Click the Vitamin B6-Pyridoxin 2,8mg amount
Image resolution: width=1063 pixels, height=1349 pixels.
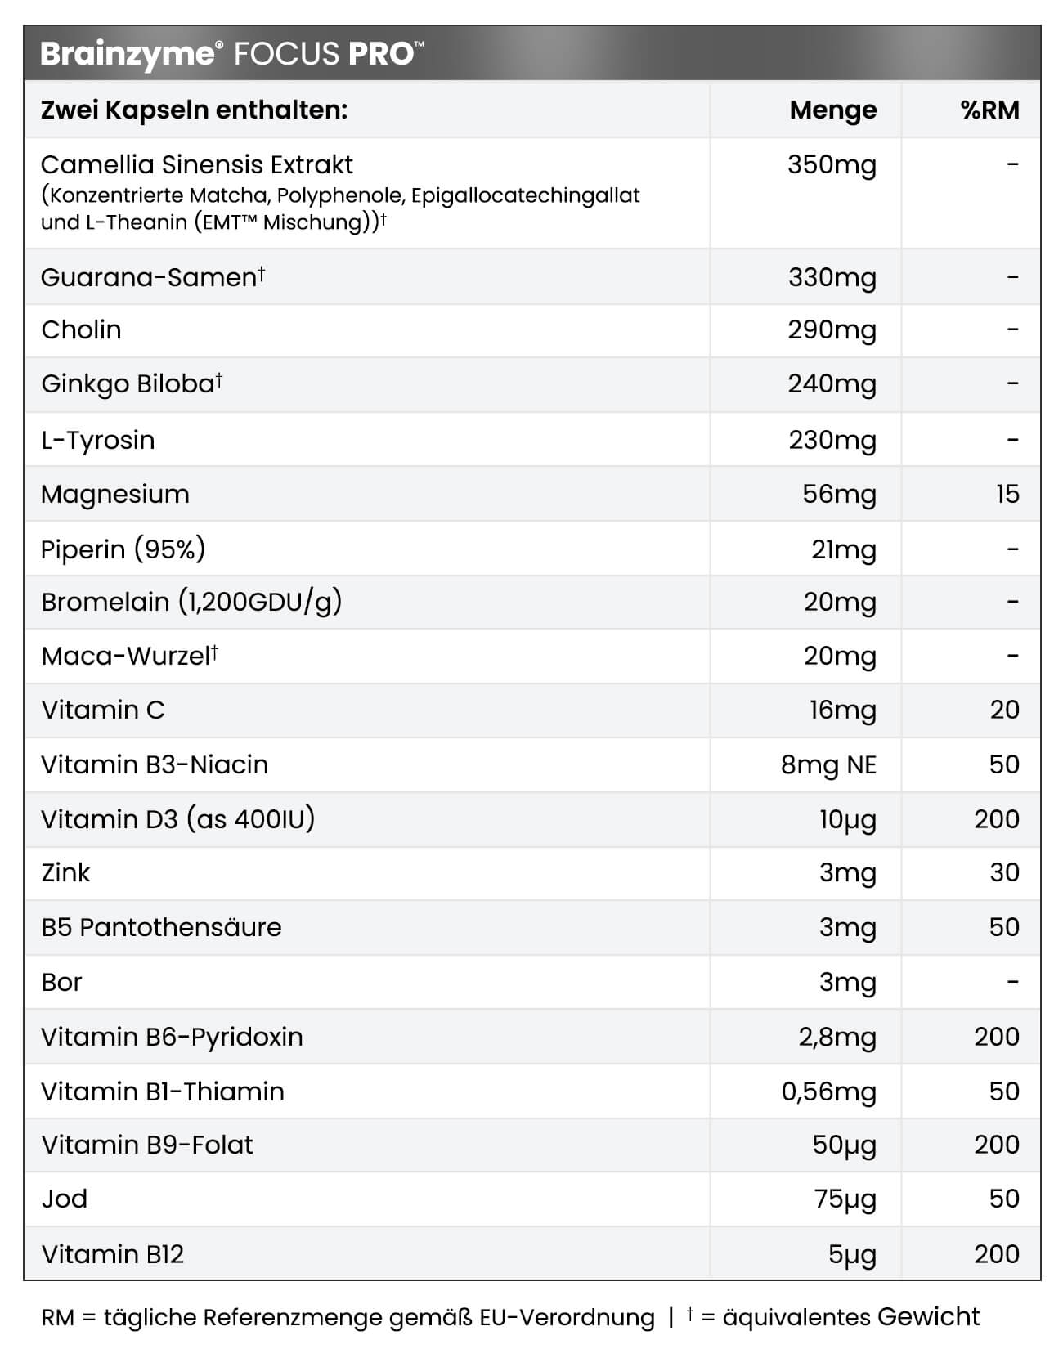[837, 1037]
